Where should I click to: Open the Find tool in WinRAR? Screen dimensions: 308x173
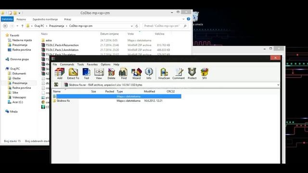[x=124, y=74]
